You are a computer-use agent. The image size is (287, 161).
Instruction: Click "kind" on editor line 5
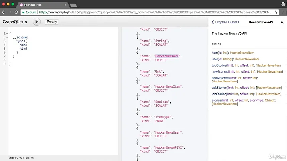23,49
